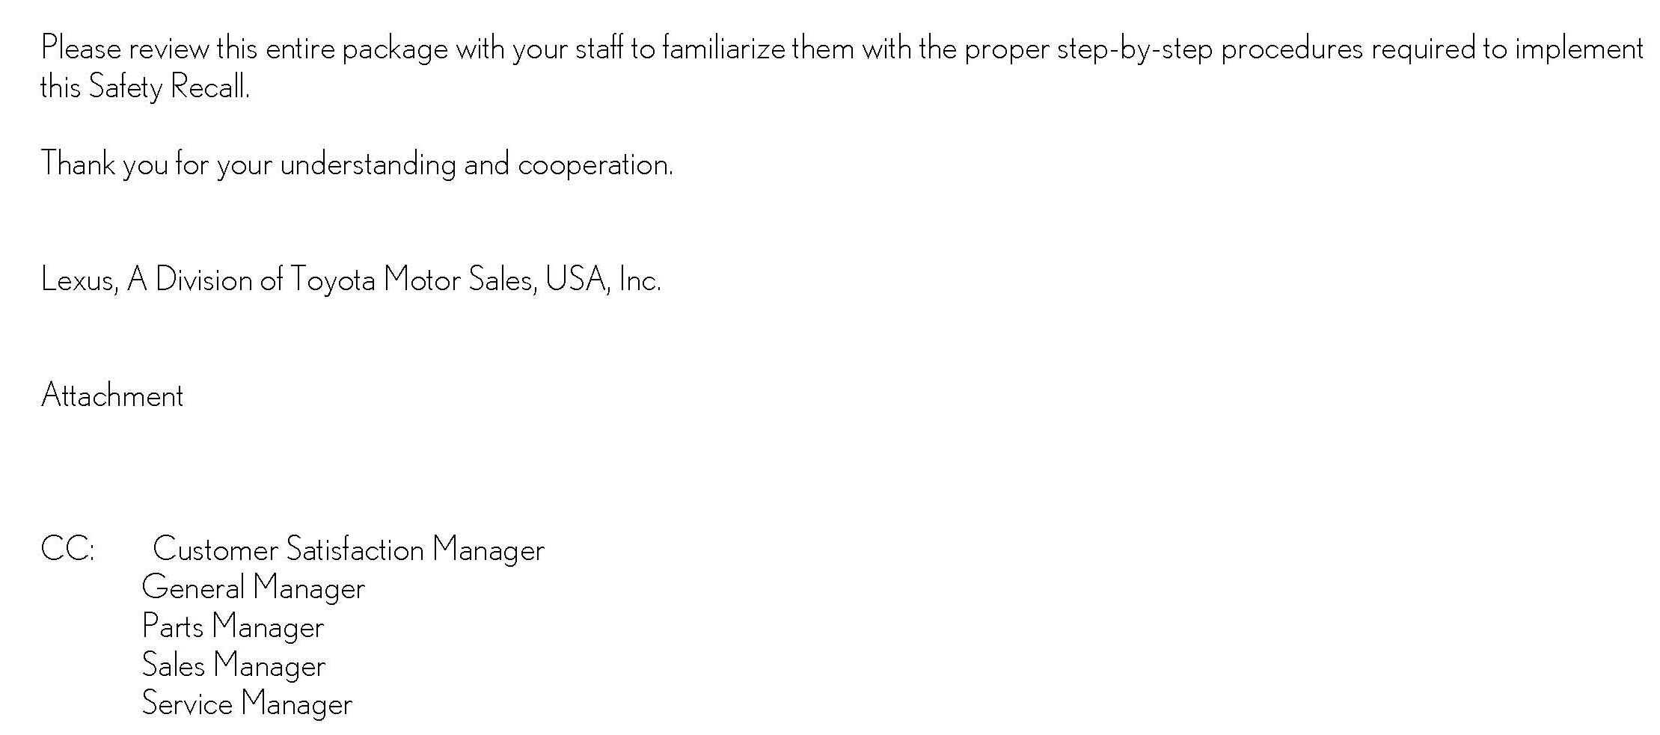
Task: Click the words 'this Safety Recall.'
Action: pos(145,87)
